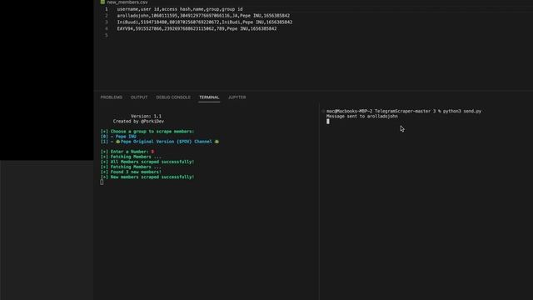Click the 'Pepe Original Version ($POV) Channel' line

(x=160, y=142)
